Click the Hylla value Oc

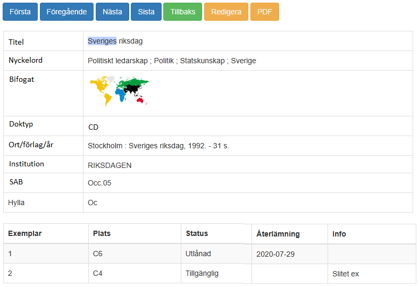point(93,202)
